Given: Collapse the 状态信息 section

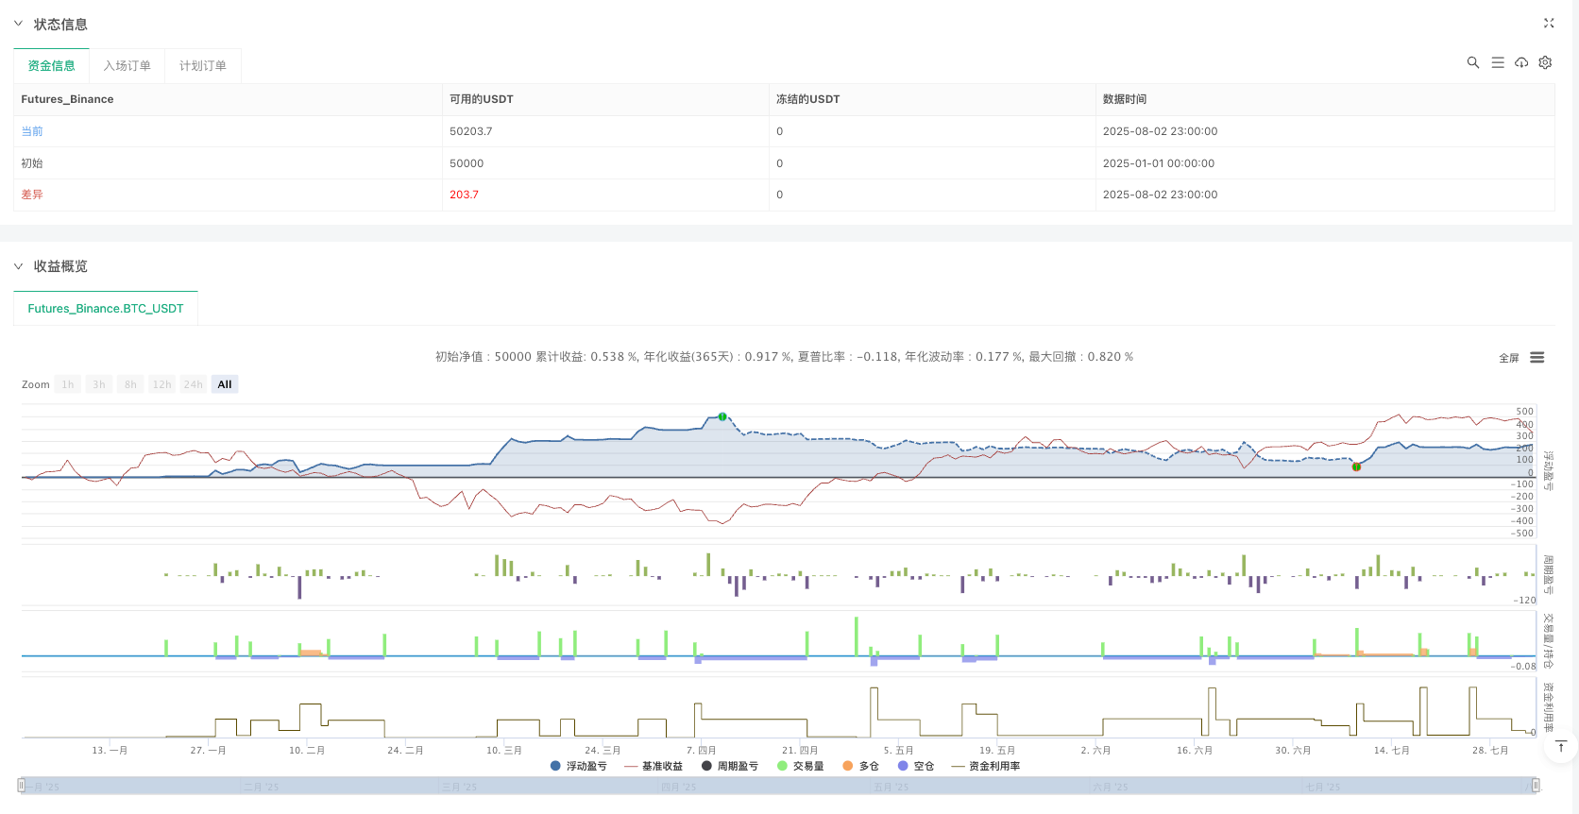Looking at the screenshot, I should tap(18, 24).
